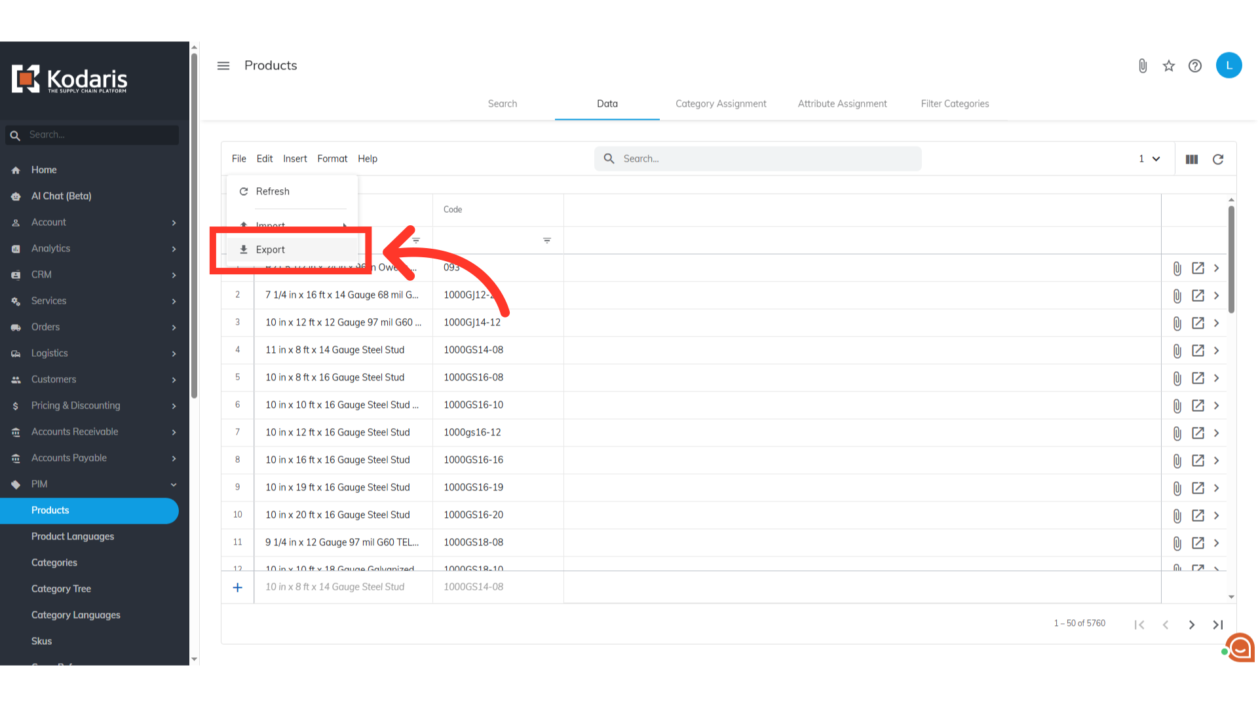Open the view number dropdown showing 1
Image resolution: width=1258 pixels, height=707 pixels.
coord(1149,159)
